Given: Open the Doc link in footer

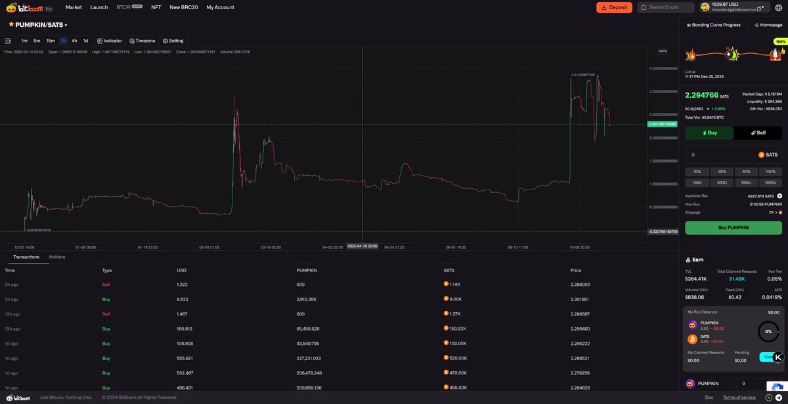Looking at the screenshot, I should pyautogui.click(x=709, y=397).
